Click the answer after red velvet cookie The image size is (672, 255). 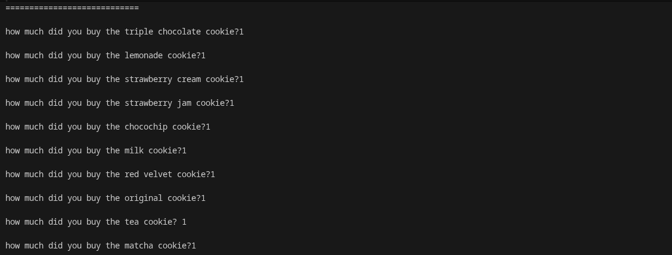point(213,174)
